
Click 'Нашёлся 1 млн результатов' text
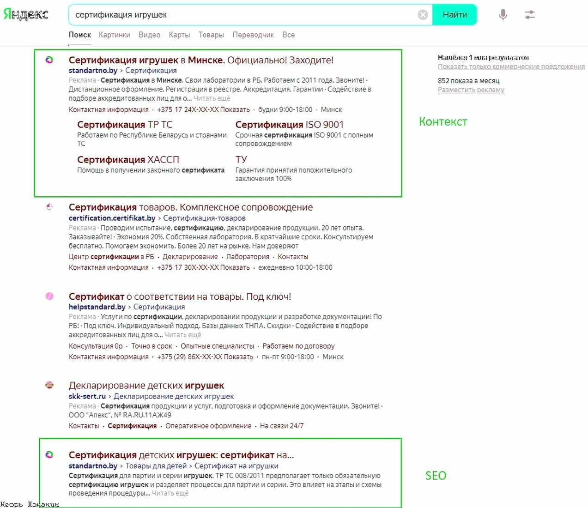[483, 58]
